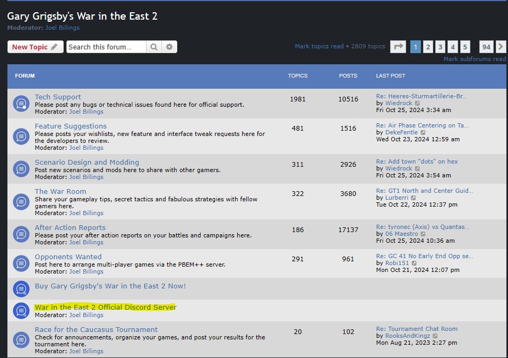
Task: Open last post Re: GC 41 No Early End Opp se...
Action: 425,256
